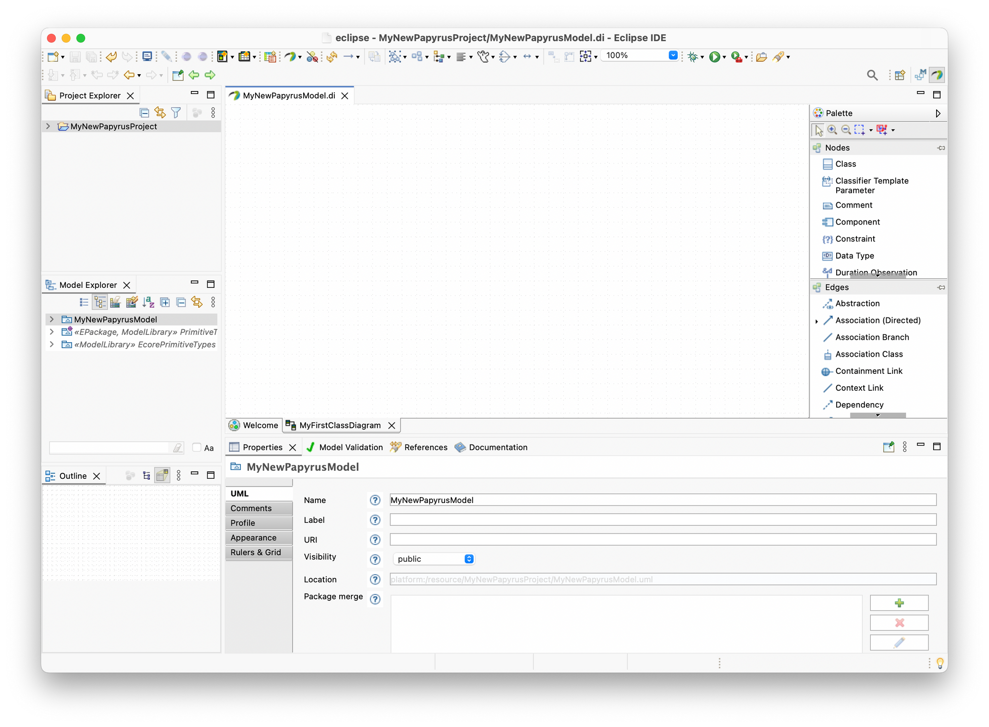Click the green forward navigation arrow
The height and width of the screenshot is (727, 989).
[x=210, y=75]
